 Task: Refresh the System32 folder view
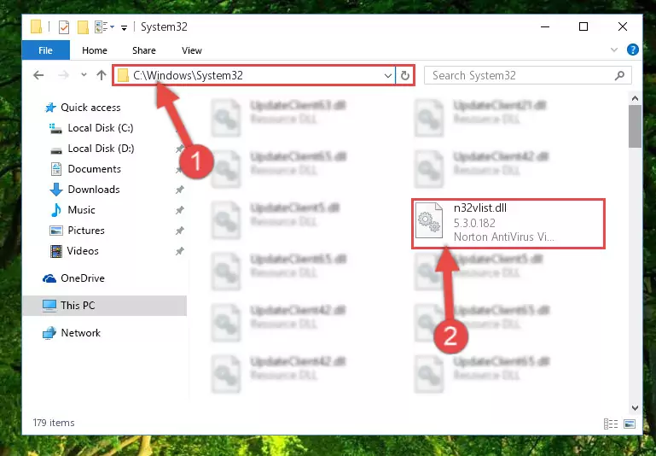pyautogui.click(x=404, y=75)
